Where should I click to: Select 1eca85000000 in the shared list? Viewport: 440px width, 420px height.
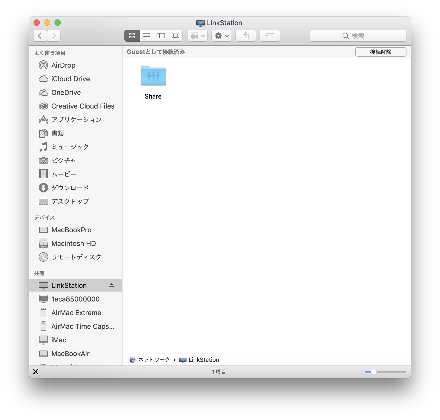[x=76, y=299]
